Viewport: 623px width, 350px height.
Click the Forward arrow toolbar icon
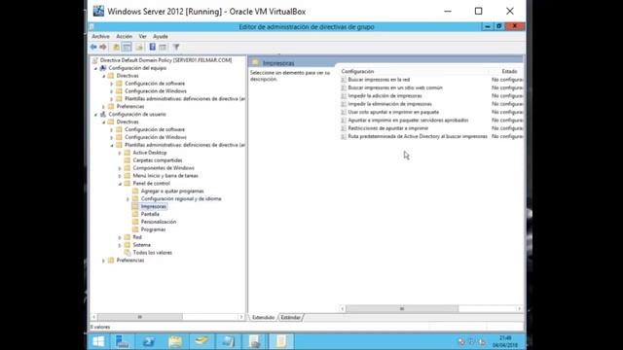coord(103,47)
